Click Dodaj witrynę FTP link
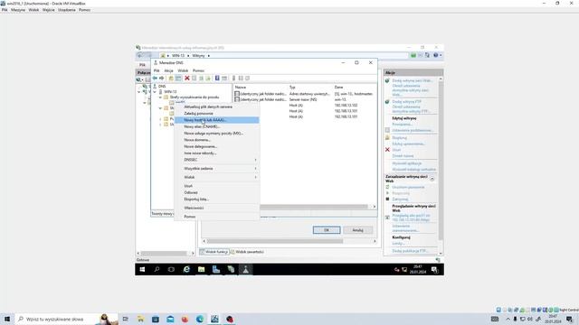Image resolution: width=579 pixels, height=325 pixels. coord(406,102)
